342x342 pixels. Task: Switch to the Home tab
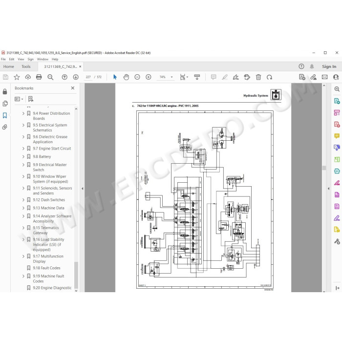tap(8, 66)
